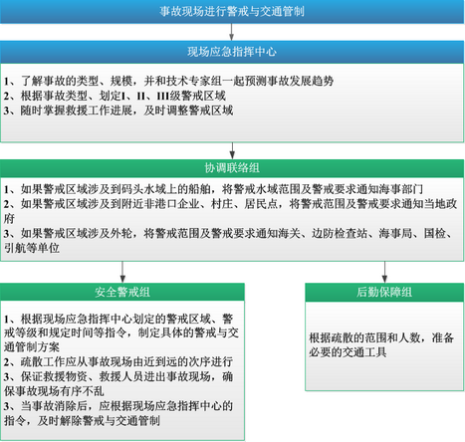Click the item about 通知海事部门
Screen dimensions: 465x442
[x=213, y=189]
